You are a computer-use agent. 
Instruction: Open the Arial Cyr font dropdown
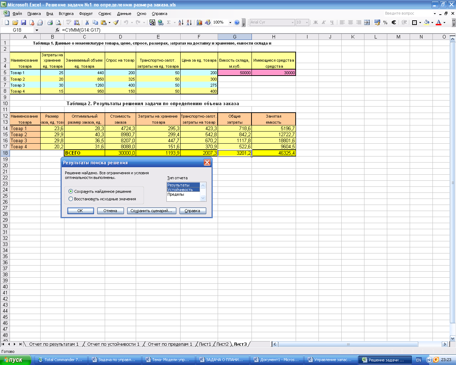293,22
